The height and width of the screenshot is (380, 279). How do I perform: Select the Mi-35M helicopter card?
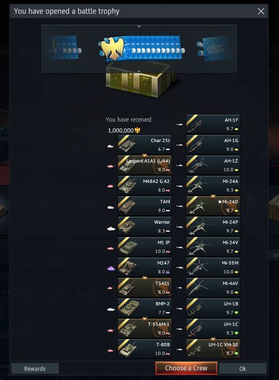(x=213, y=267)
